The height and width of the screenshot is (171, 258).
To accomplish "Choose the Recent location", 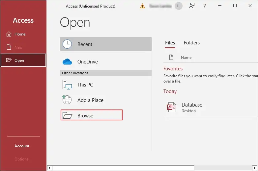I will [105, 44].
